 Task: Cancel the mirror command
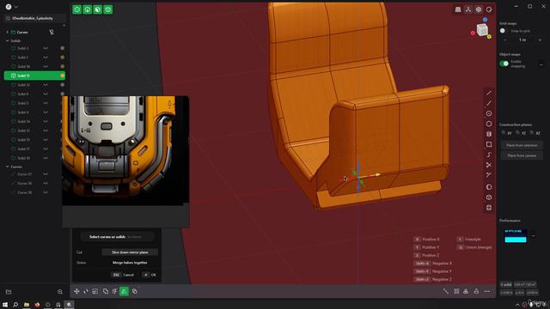(124, 275)
